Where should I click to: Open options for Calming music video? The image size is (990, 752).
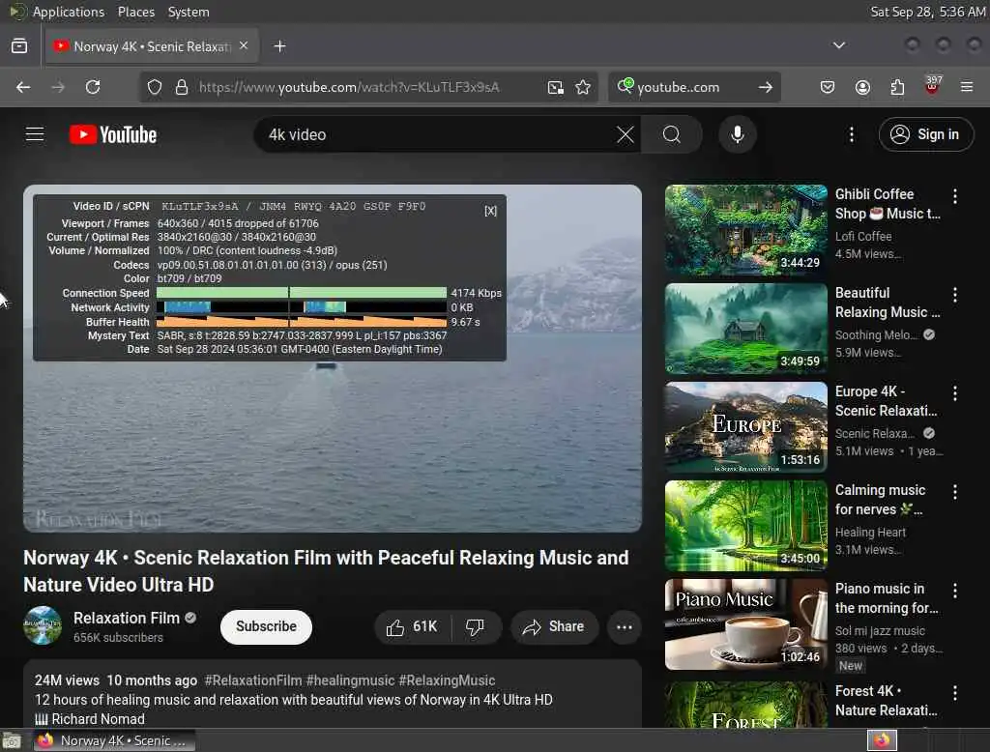point(955,492)
